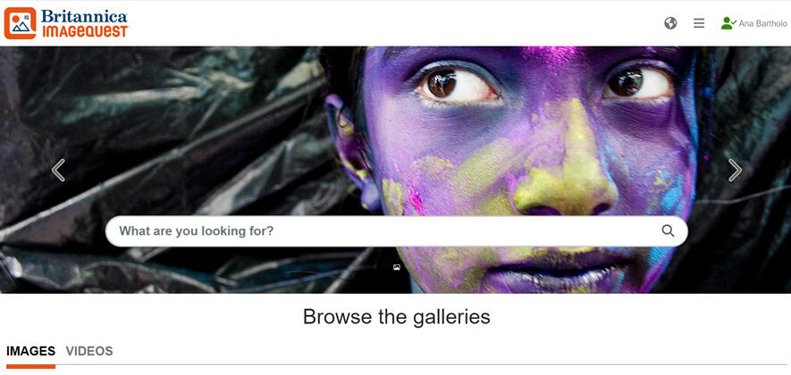Open the Ana Bartholo account name link
The image size is (791, 375).
coord(762,23)
